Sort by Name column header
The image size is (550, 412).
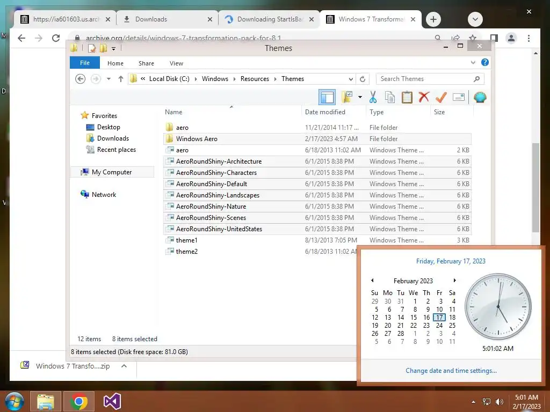point(173,112)
